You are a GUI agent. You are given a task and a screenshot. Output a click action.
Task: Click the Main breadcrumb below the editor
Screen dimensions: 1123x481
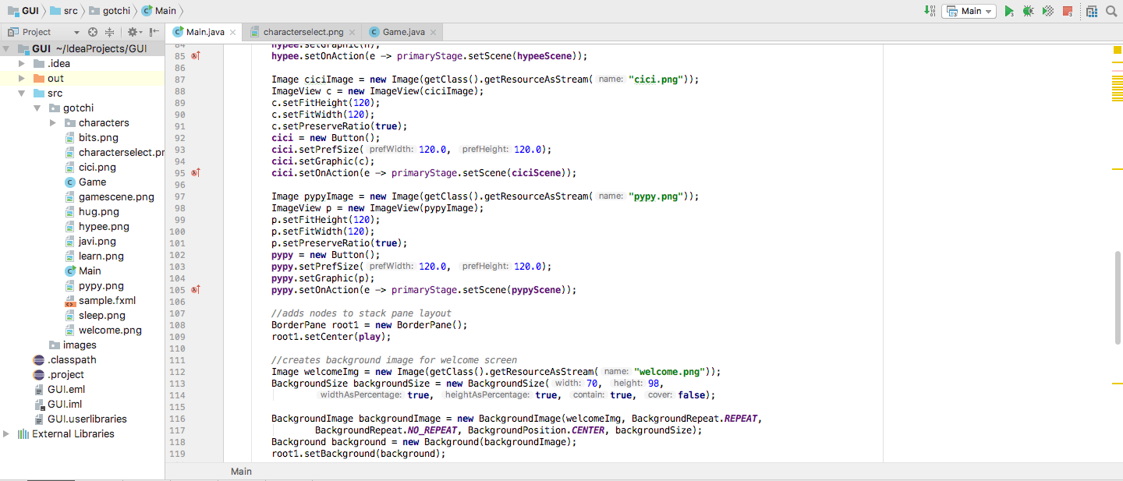point(241,472)
